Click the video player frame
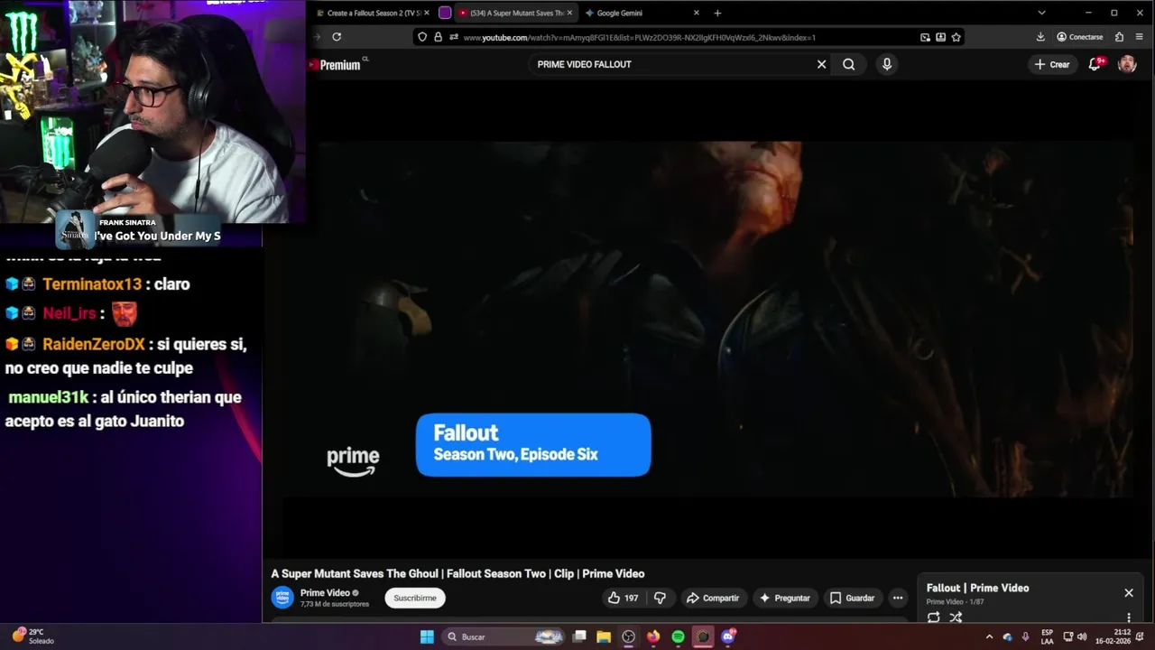 point(708,320)
